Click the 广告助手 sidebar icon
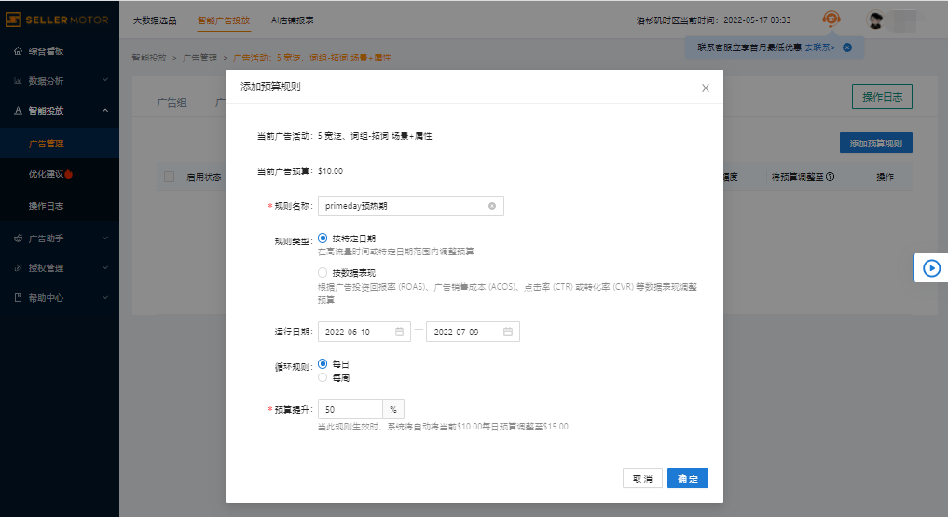The image size is (948, 517). tap(18, 238)
